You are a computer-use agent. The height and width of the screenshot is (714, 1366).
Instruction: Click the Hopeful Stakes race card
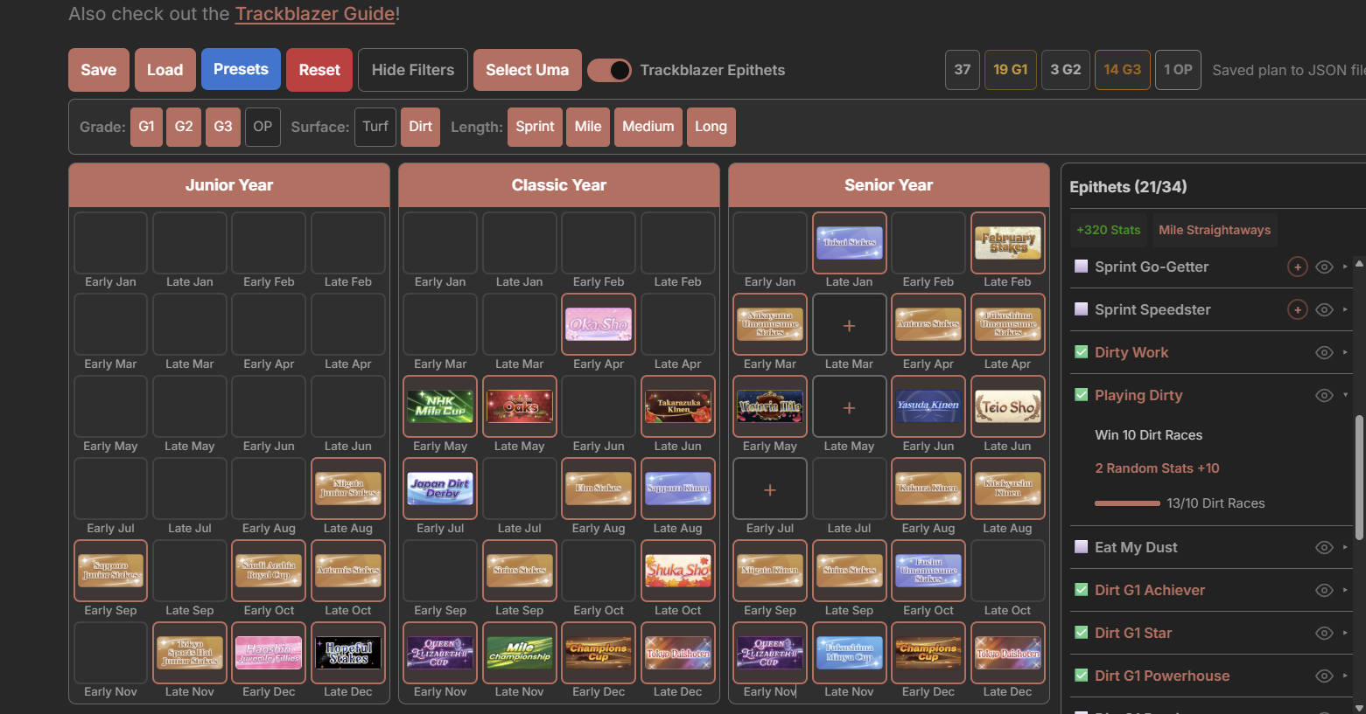tap(348, 653)
